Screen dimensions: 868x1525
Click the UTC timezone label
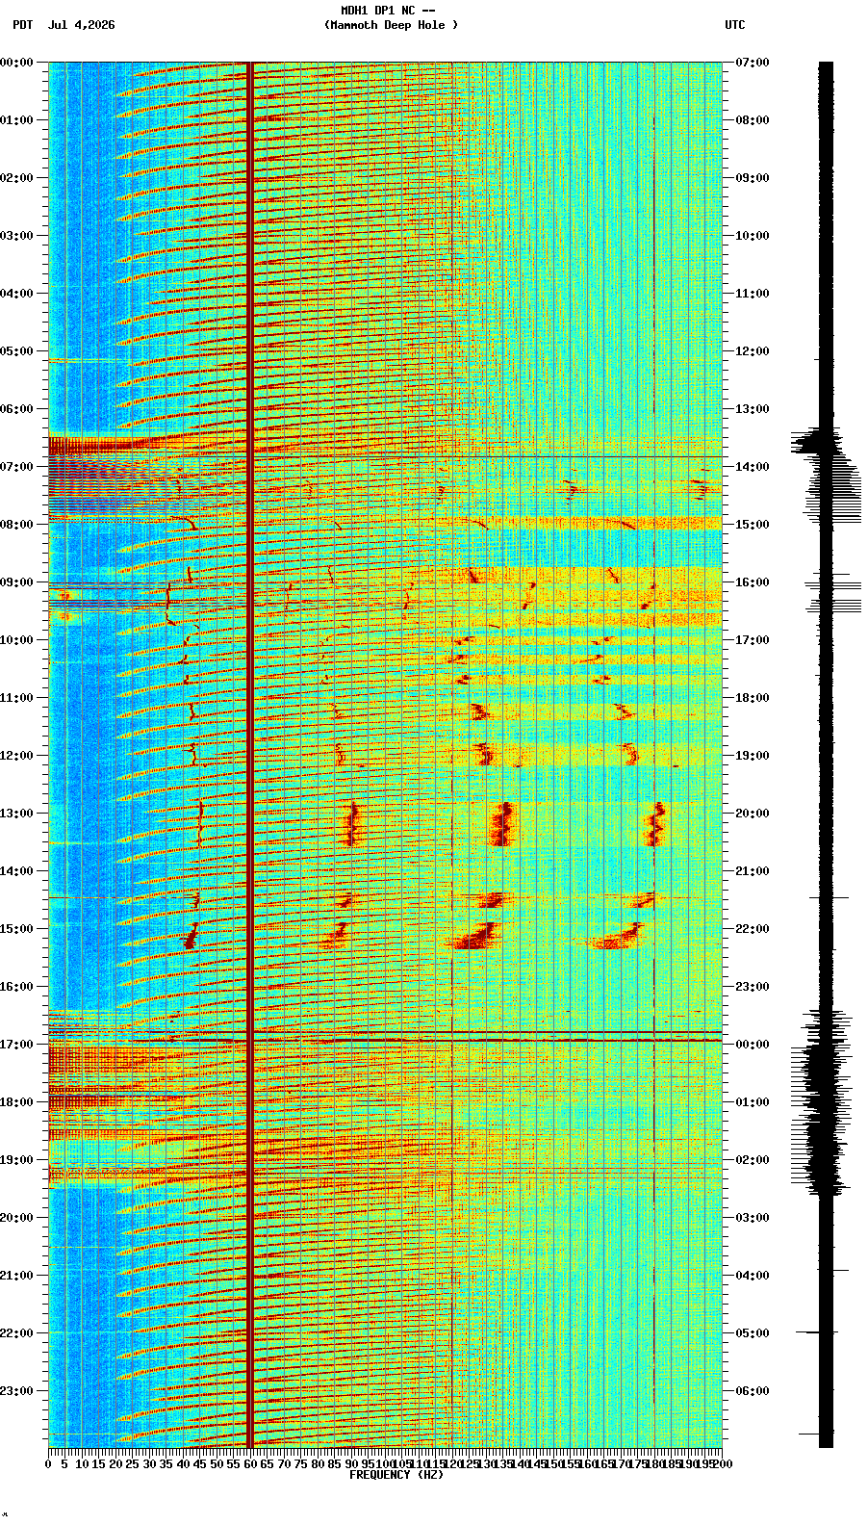click(x=735, y=25)
